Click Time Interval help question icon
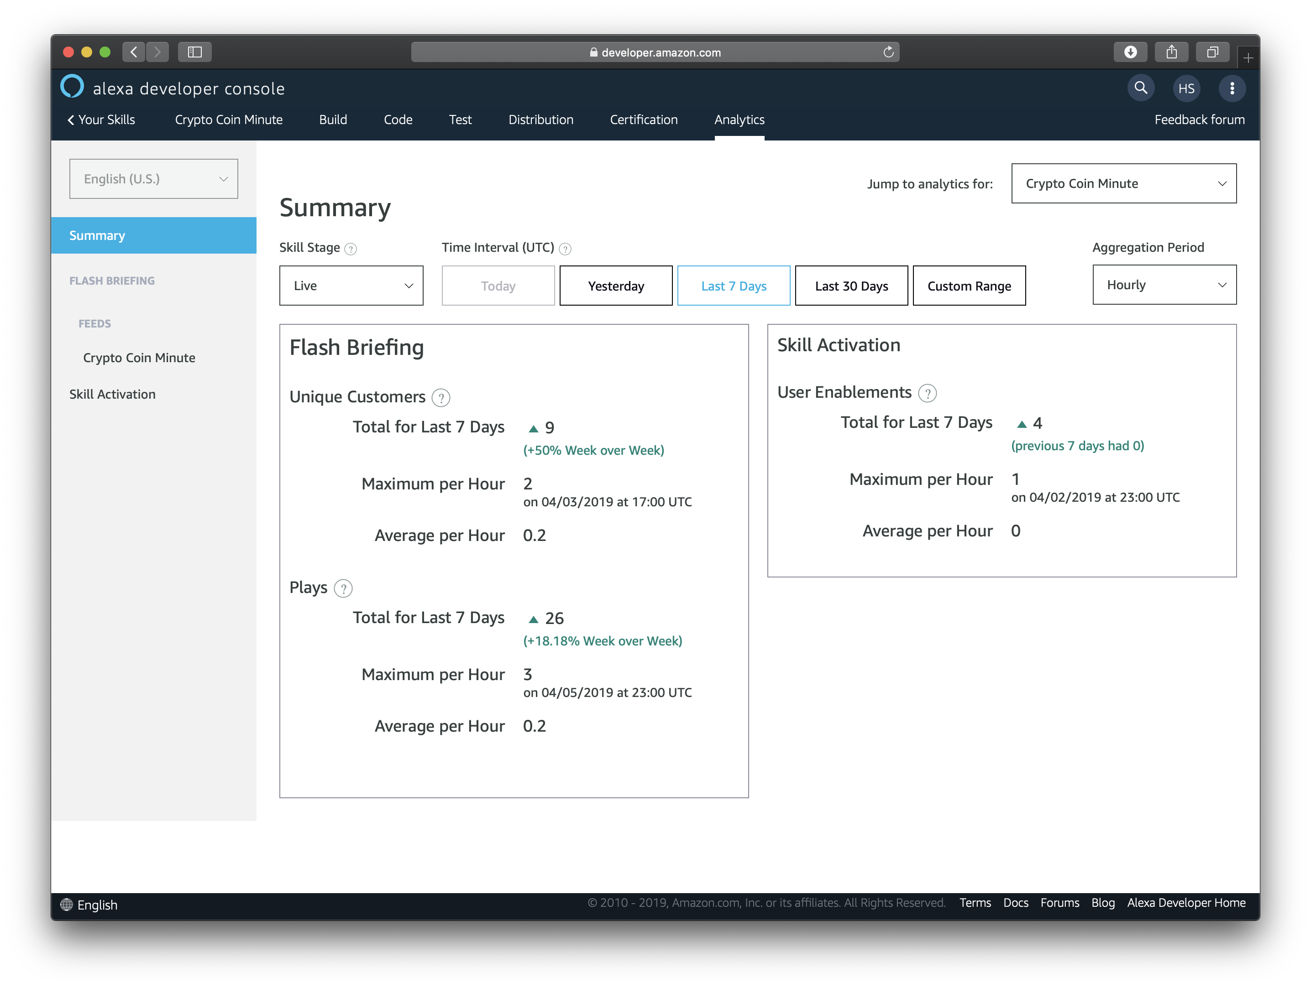The width and height of the screenshot is (1311, 988). (x=565, y=249)
